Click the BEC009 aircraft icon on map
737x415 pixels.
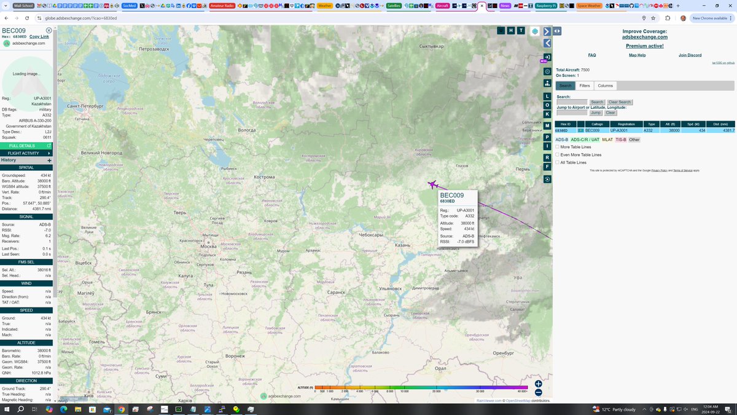coord(432,184)
